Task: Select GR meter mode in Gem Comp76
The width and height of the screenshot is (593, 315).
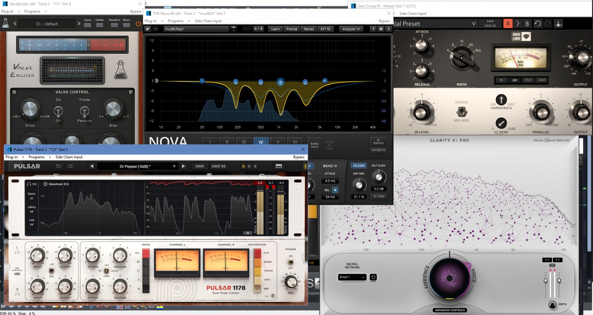Action: coord(515,80)
